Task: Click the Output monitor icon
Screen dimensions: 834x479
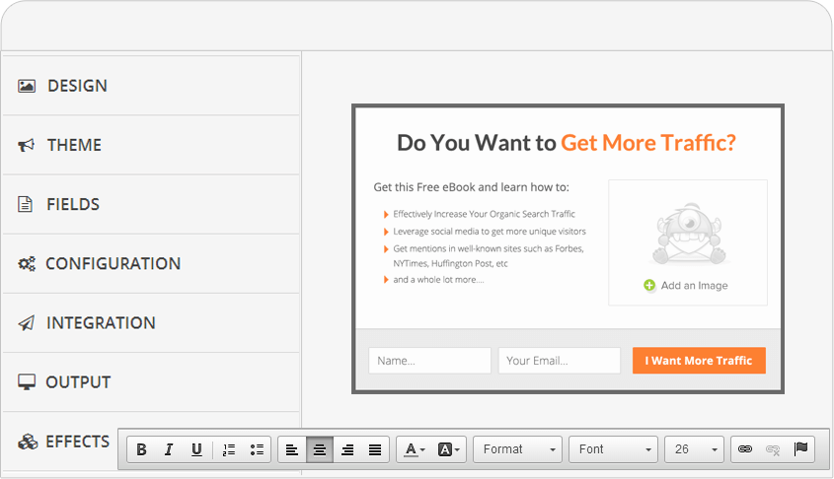Action: (x=27, y=382)
